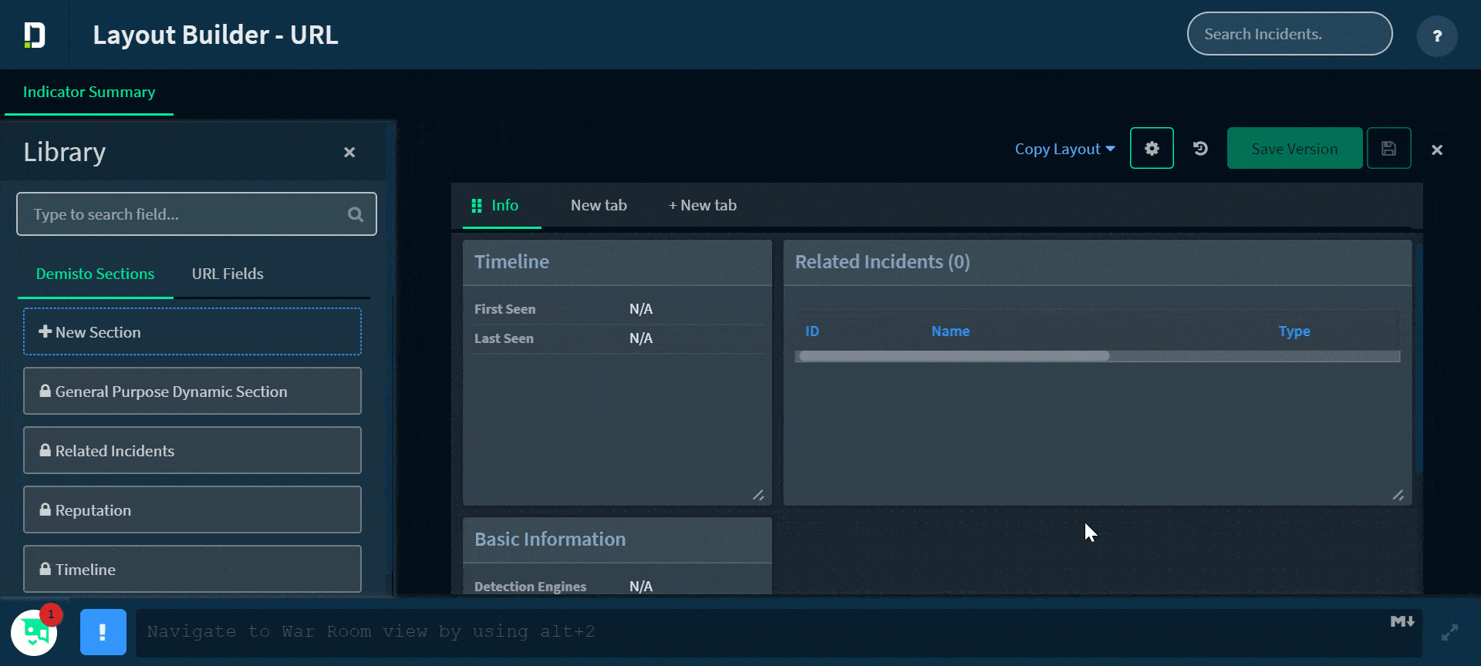The width and height of the screenshot is (1481, 666).
Task: Click the First Seen field label
Action: pyautogui.click(x=504, y=309)
